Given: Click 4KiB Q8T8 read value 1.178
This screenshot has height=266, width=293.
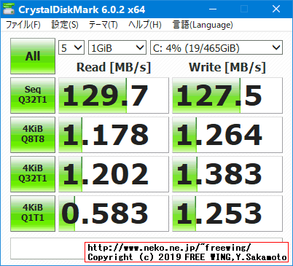Looking at the screenshot, I should [114, 135].
